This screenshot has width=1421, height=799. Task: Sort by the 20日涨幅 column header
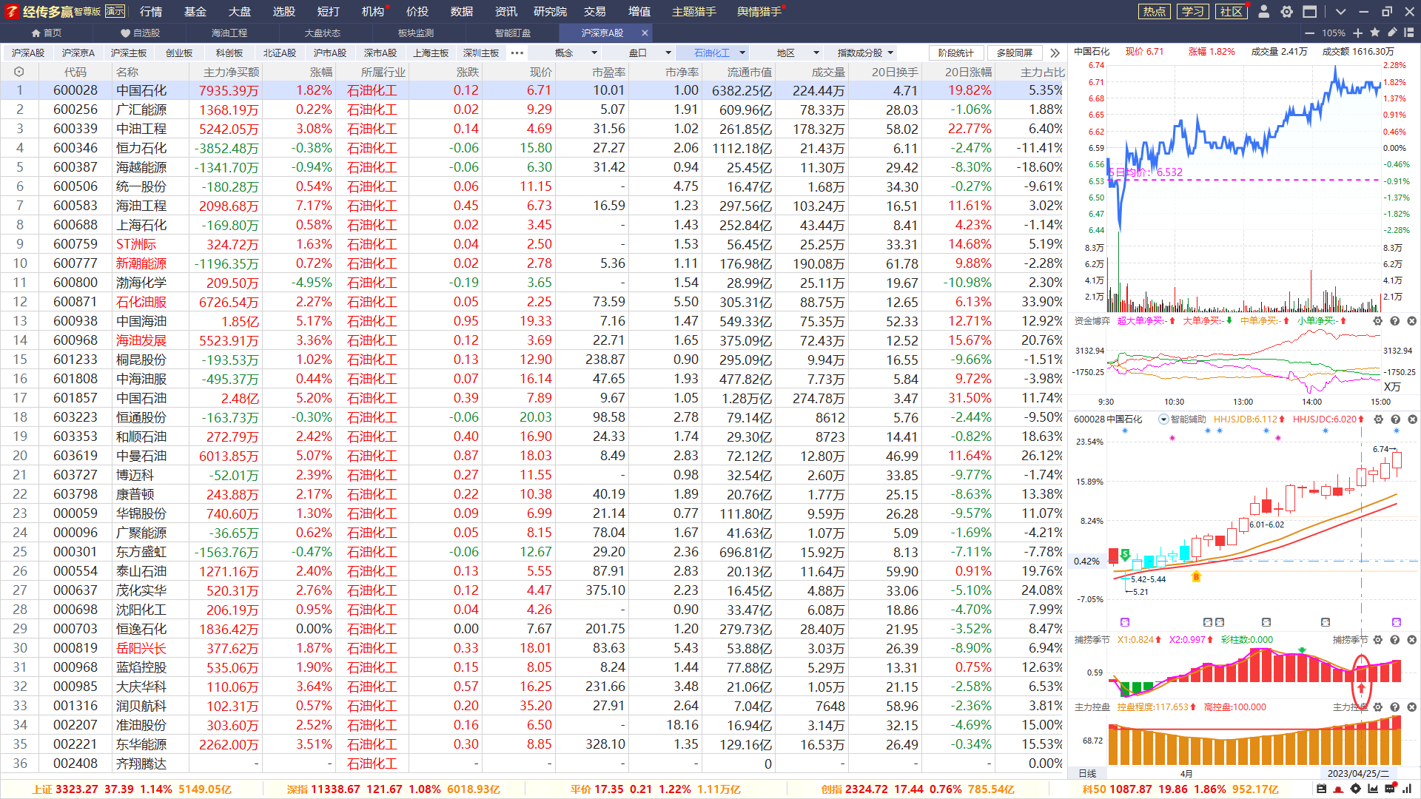(x=968, y=72)
